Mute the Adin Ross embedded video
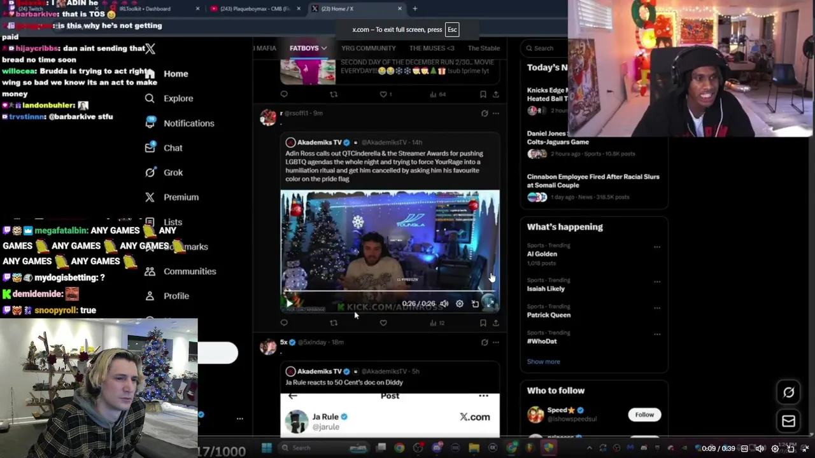815x458 pixels. 444,304
